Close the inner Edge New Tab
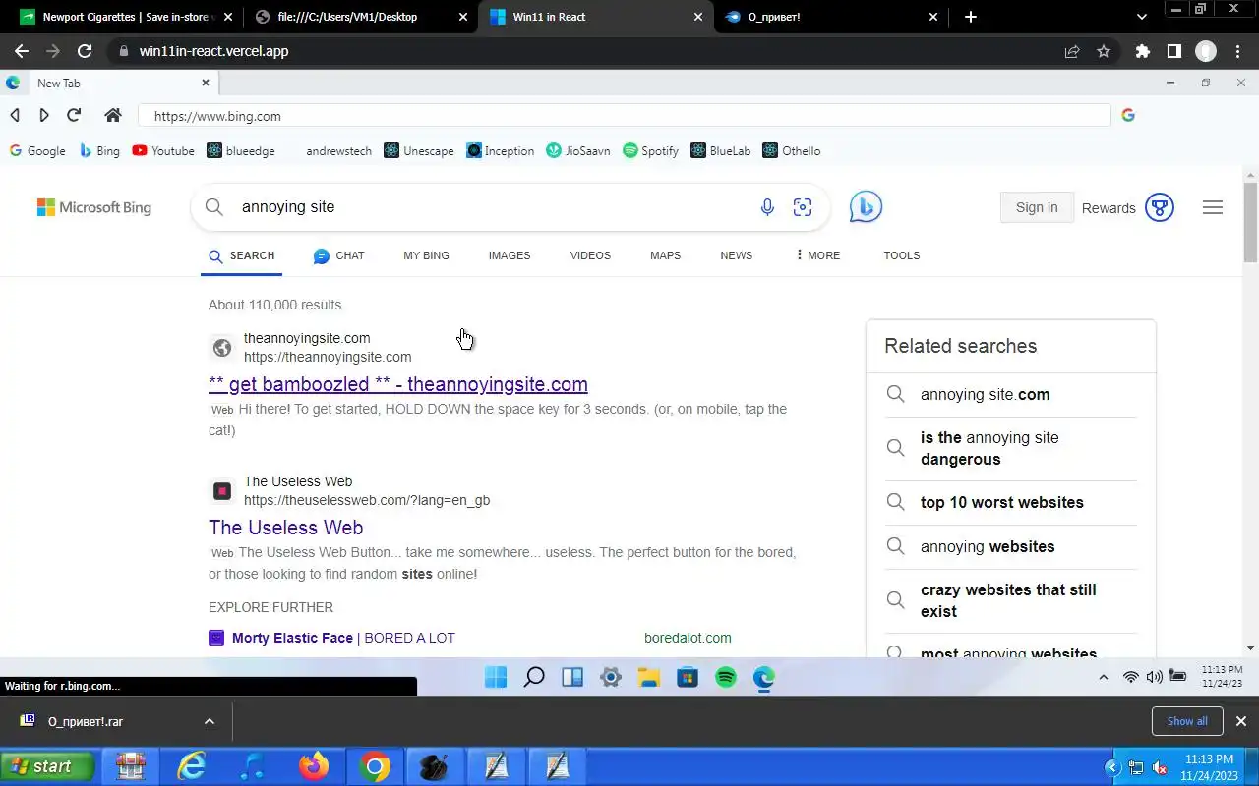 tap(206, 84)
